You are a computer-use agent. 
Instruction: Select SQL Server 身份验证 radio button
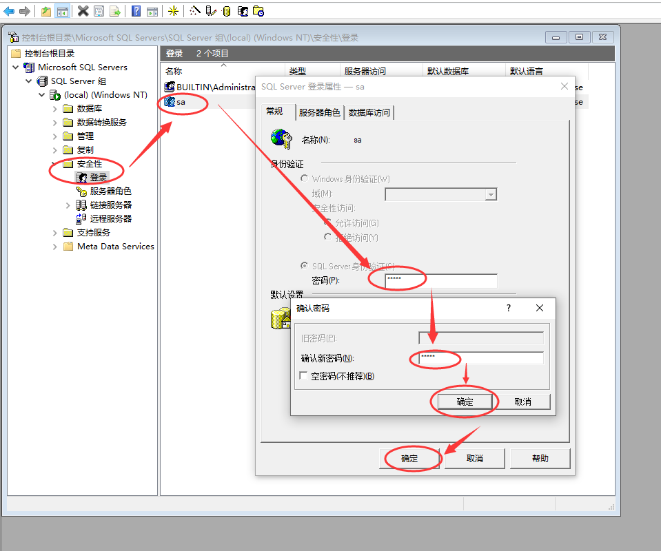(x=305, y=265)
